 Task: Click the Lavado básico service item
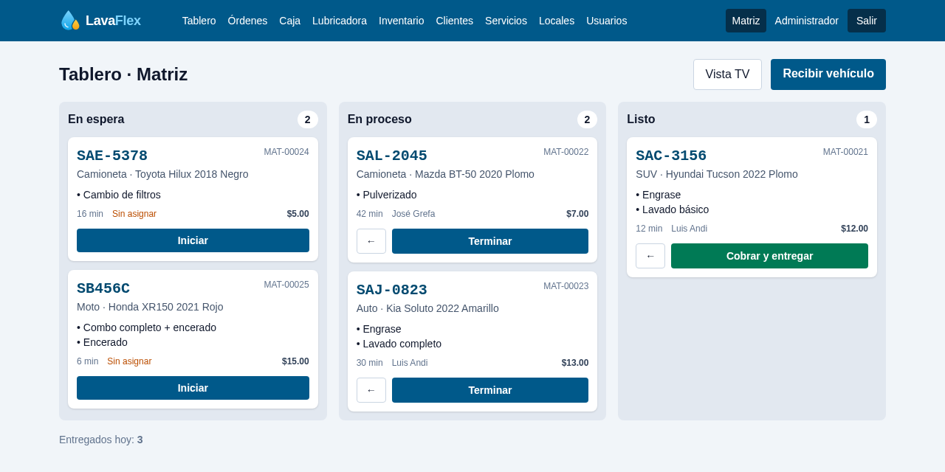point(672,209)
